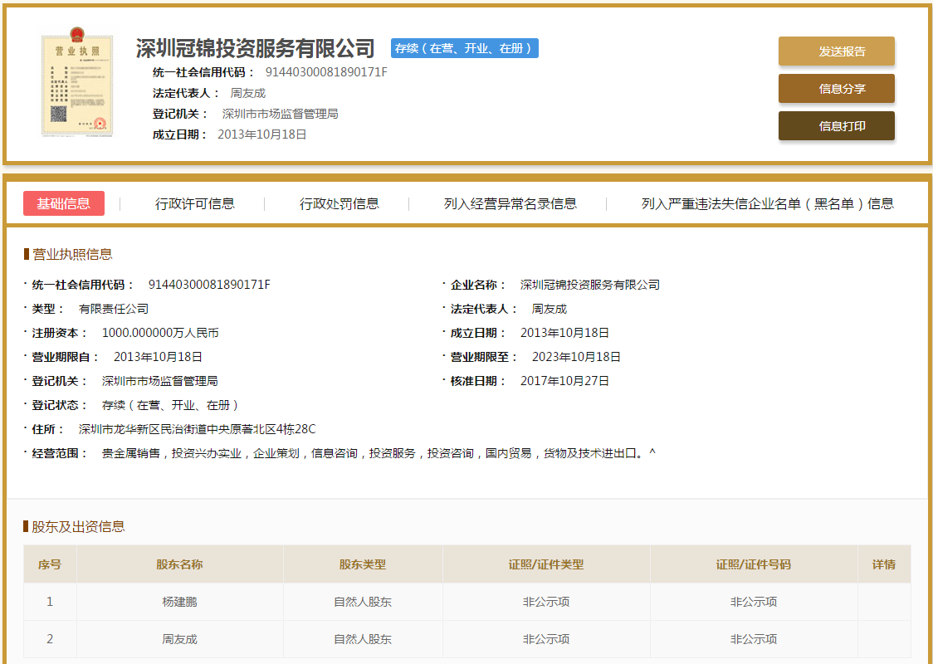933x664 pixels.
Task: Open the 详情 cell of row 1
Action: (883, 602)
